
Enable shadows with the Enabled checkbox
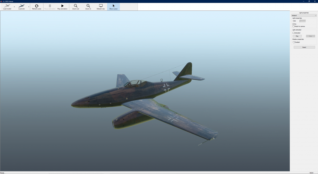294,42
